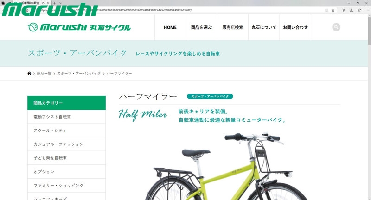Open the favorites hub icon in toolbar
The width and height of the screenshot is (371, 200).
[344, 10]
